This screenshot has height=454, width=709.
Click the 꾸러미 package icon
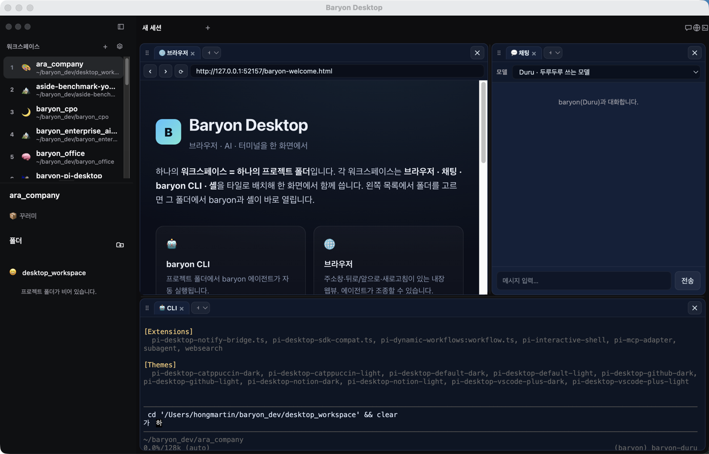(13, 216)
